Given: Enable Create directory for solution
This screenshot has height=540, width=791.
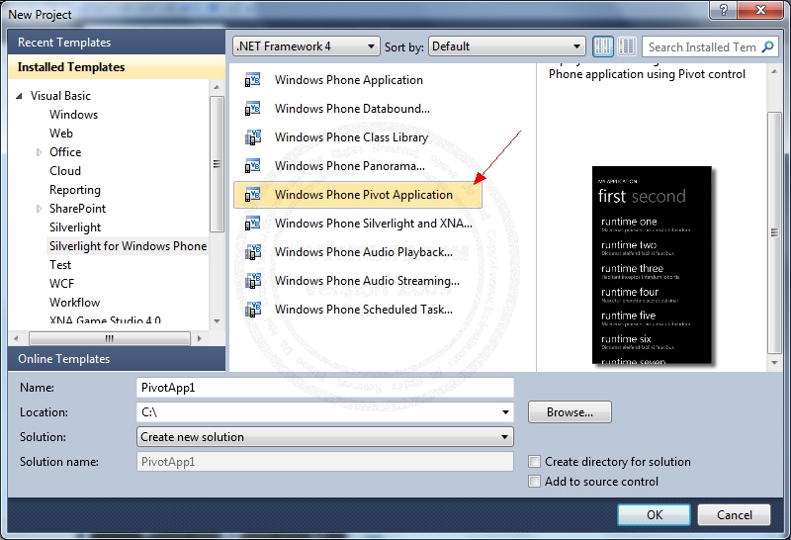Looking at the screenshot, I should point(534,461).
